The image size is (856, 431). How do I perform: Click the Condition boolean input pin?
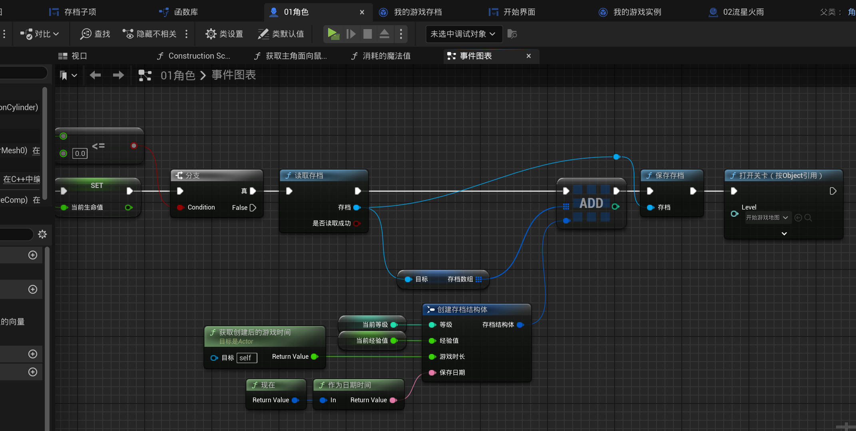pos(180,208)
